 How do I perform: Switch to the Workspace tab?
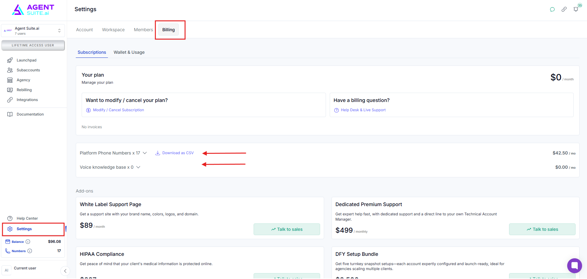[113, 30]
